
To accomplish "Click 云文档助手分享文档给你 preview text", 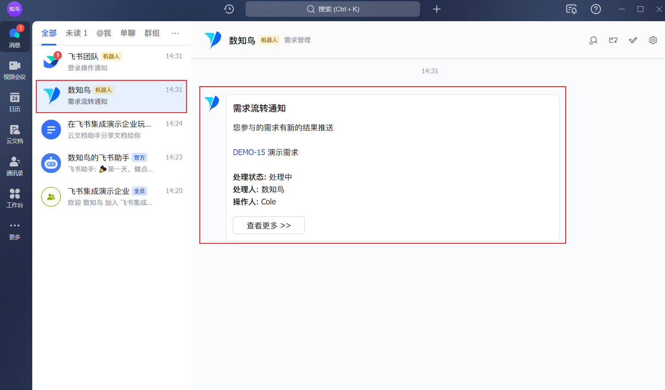I will point(104,136).
